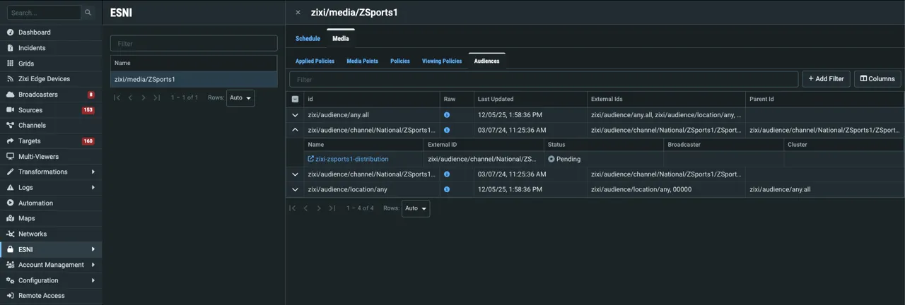Expand ESNI submenu in sidebar

pyautogui.click(x=93, y=250)
